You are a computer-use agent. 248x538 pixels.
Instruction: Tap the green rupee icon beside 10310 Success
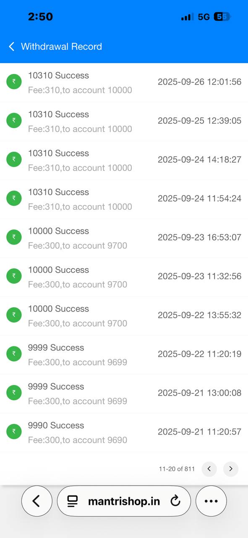point(14,82)
